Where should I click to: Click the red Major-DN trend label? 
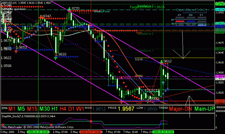tap(180, 109)
